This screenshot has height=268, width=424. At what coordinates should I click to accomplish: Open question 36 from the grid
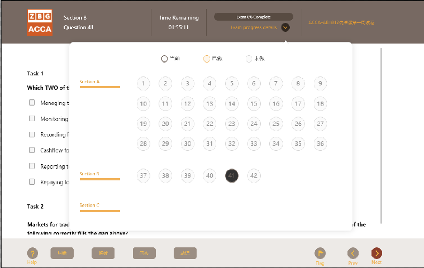[320, 143]
